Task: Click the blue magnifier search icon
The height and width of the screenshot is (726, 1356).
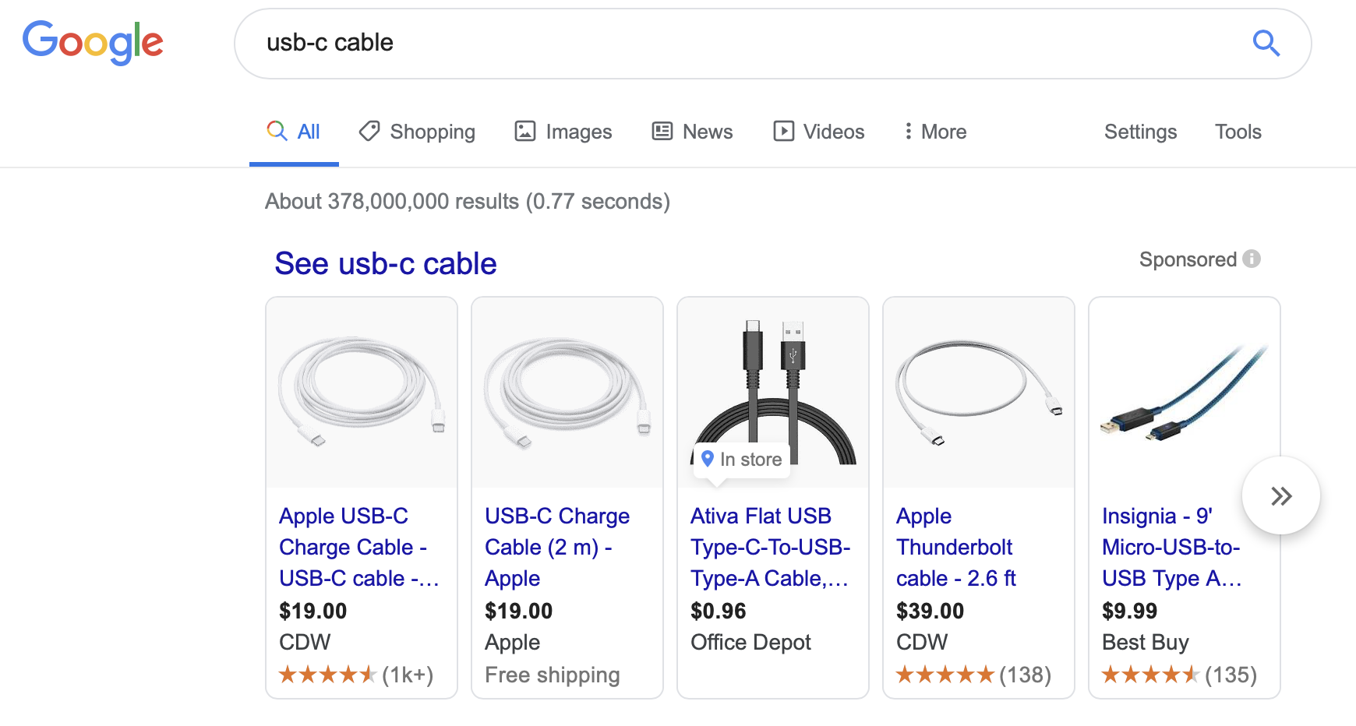Action: pos(1266,44)
